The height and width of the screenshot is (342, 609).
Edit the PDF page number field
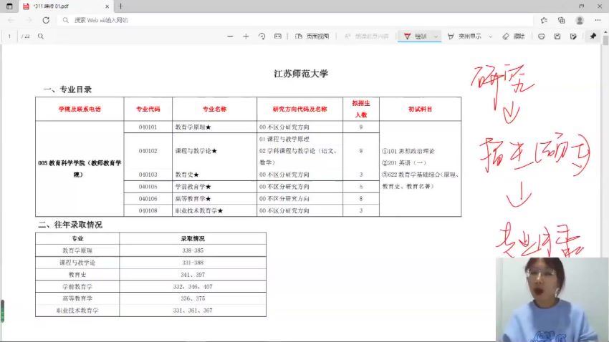[x=9, y=36]
